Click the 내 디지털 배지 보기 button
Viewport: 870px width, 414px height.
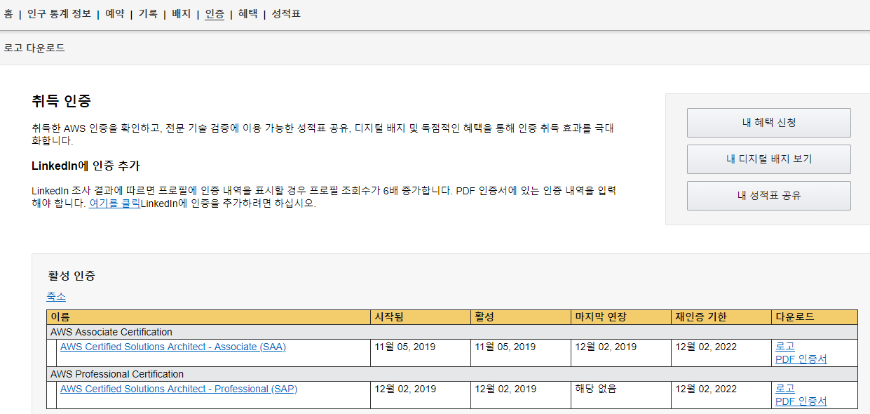click(769, 159)
